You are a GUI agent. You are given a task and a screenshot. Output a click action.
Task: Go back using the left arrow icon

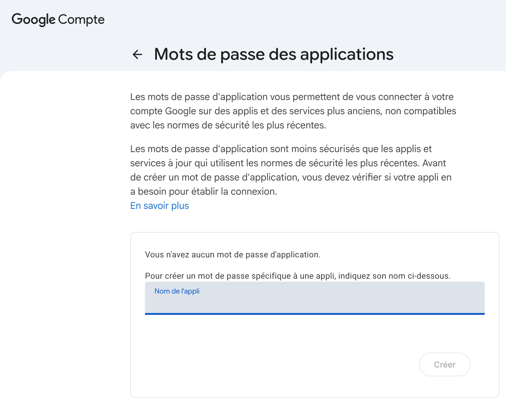[x=137, y=54]
